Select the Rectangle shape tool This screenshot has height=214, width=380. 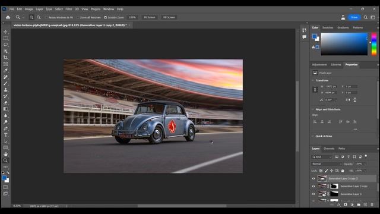[5, 147]
